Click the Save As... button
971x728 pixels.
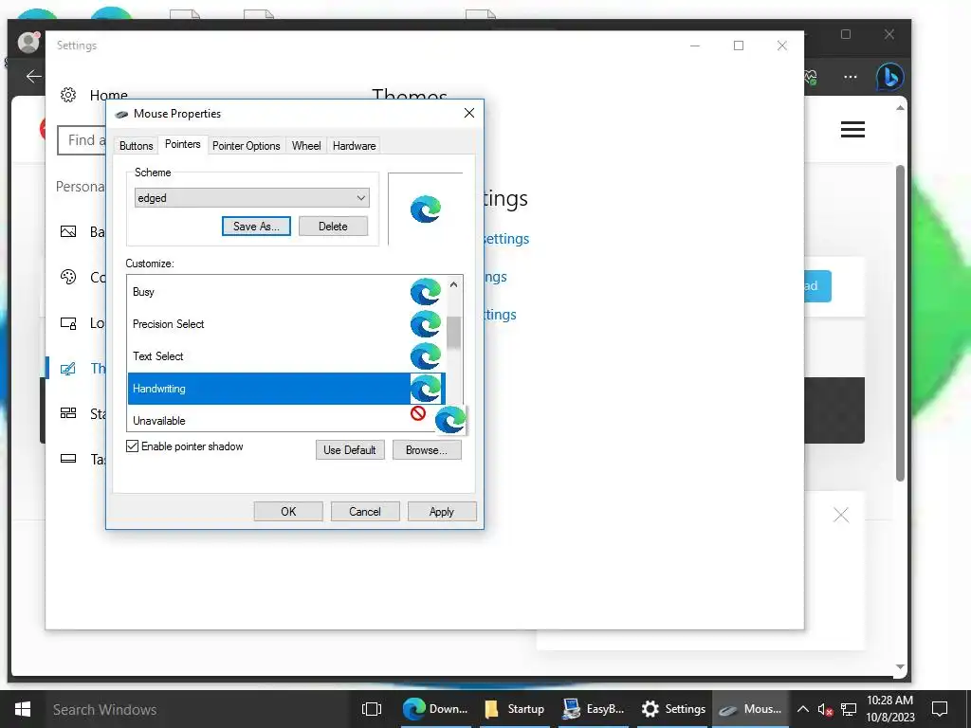(256, 226)
